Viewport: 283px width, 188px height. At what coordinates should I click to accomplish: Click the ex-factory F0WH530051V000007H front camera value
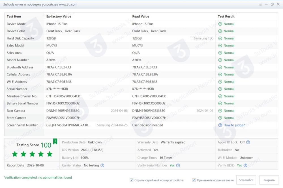coord(63,118)
